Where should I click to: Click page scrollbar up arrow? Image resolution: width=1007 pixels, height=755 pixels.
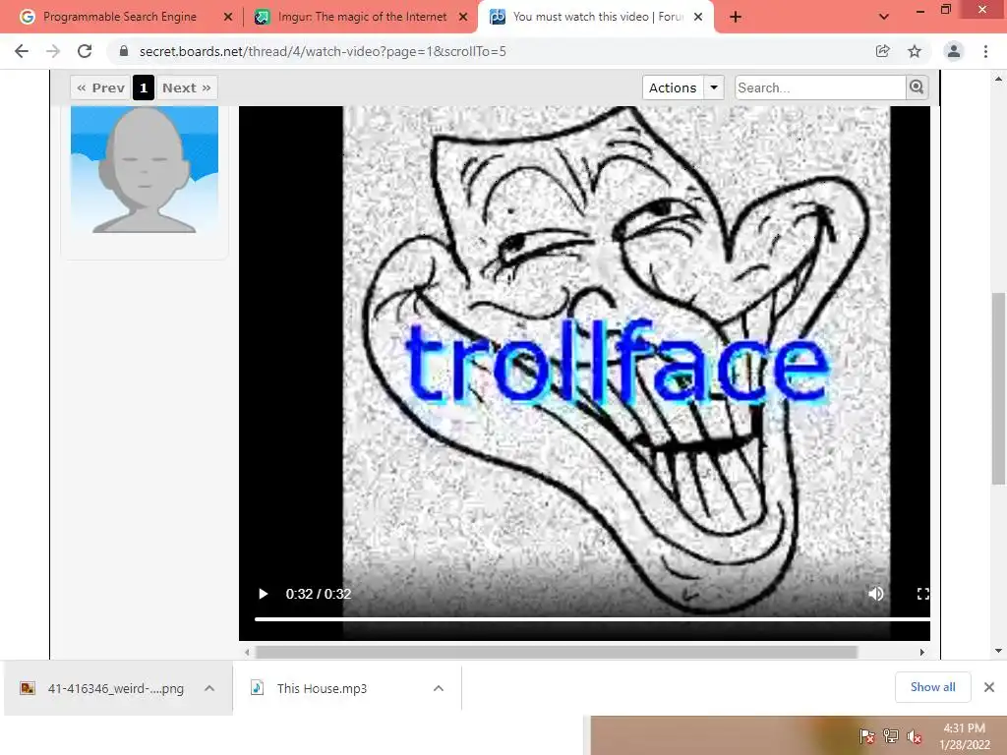coord(998,79)
